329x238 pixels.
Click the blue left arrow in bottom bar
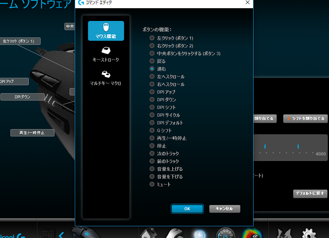61,234
